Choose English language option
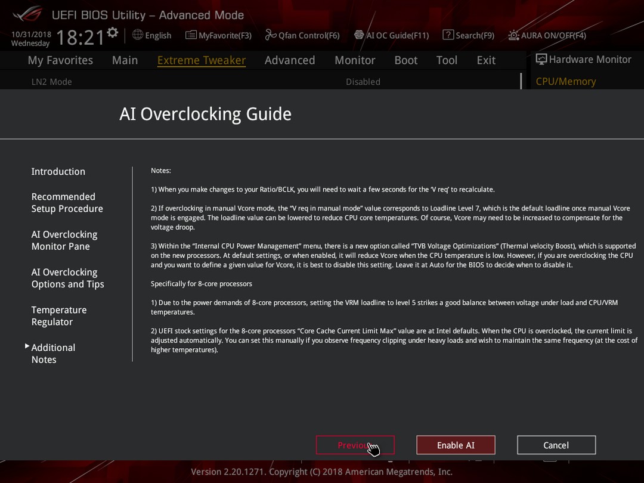 tap(158, 36)
